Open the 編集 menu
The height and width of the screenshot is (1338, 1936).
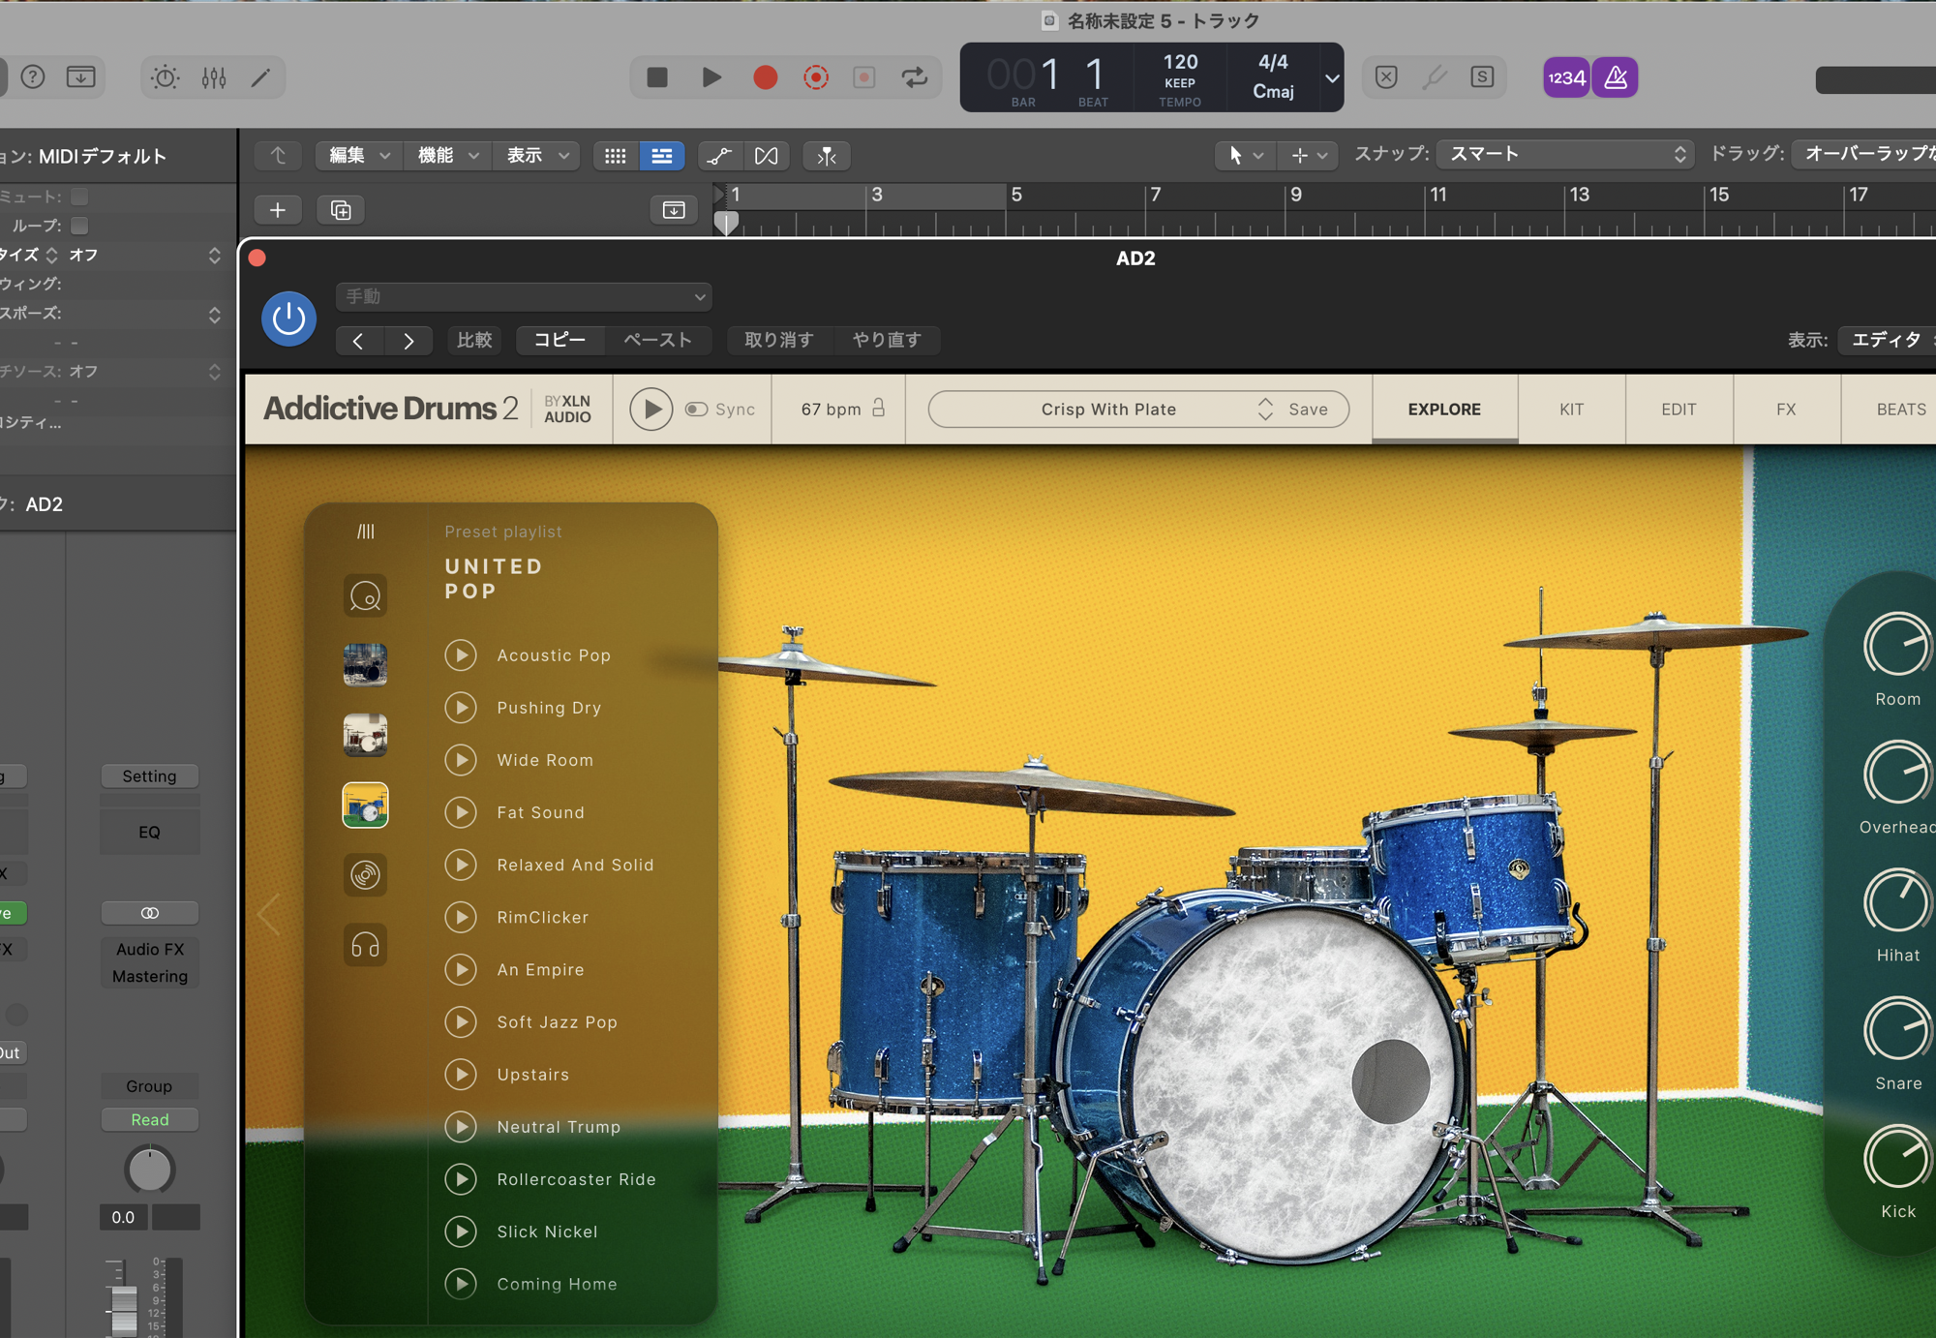click(358, 155)
